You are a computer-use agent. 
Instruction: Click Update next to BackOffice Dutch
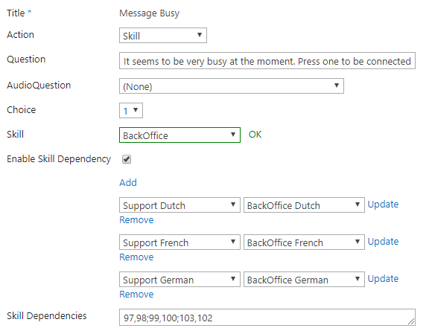click(x=383, y=205)
